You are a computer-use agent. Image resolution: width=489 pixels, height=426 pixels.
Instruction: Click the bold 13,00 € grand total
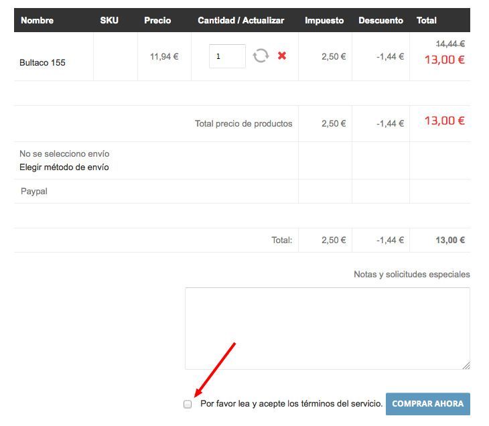(x=450, y=240)
